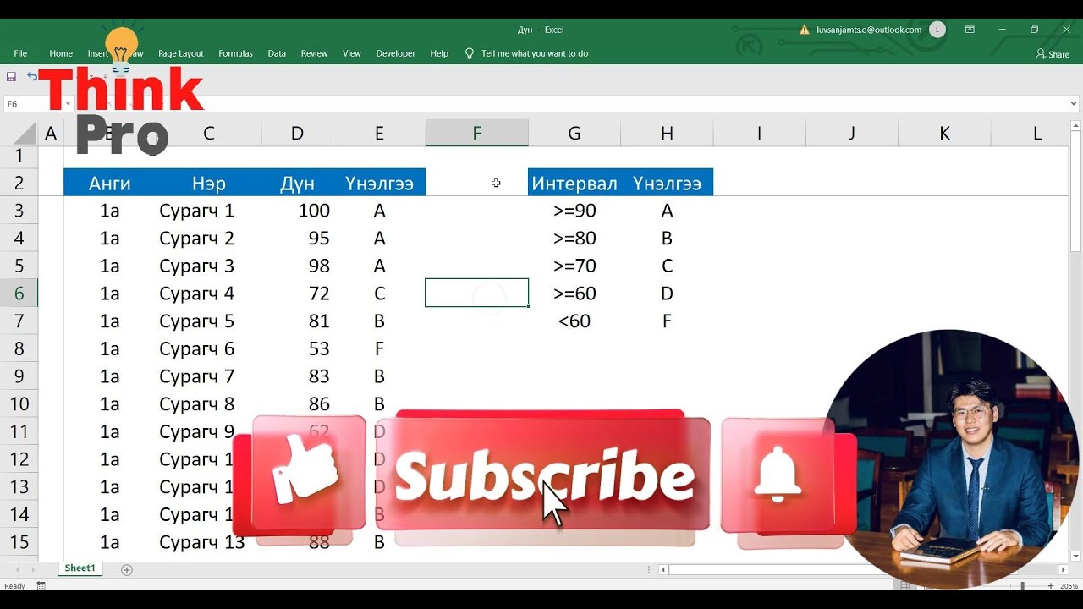Click vertical scrollbar up arrow
Image resolution: width=1083 pixels, height=609 pixels.
coord(1075,127)
